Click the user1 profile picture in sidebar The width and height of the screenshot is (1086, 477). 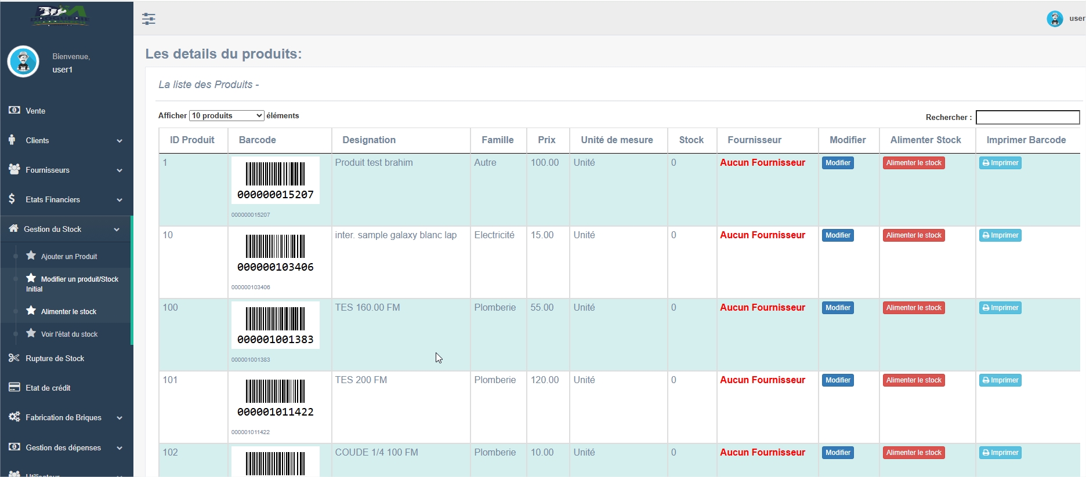(23, 61)
